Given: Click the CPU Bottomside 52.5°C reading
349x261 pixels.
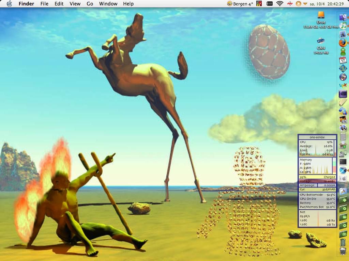Looking at the screenshot, I should click(x=317, y=195).
